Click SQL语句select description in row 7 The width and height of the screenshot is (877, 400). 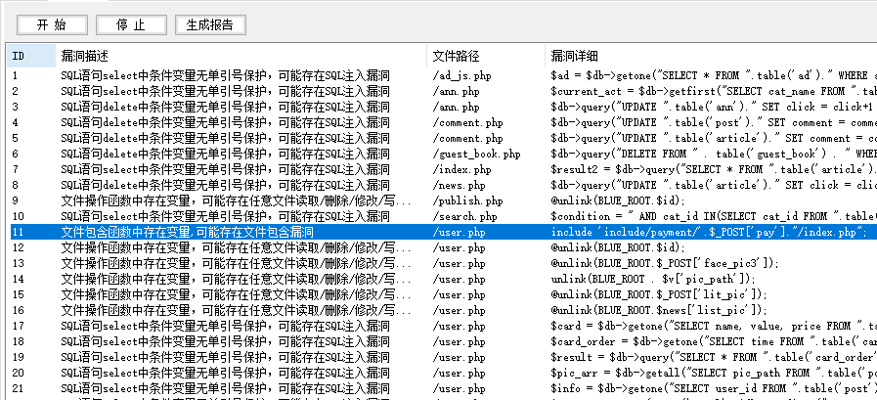tap(225, 169)
